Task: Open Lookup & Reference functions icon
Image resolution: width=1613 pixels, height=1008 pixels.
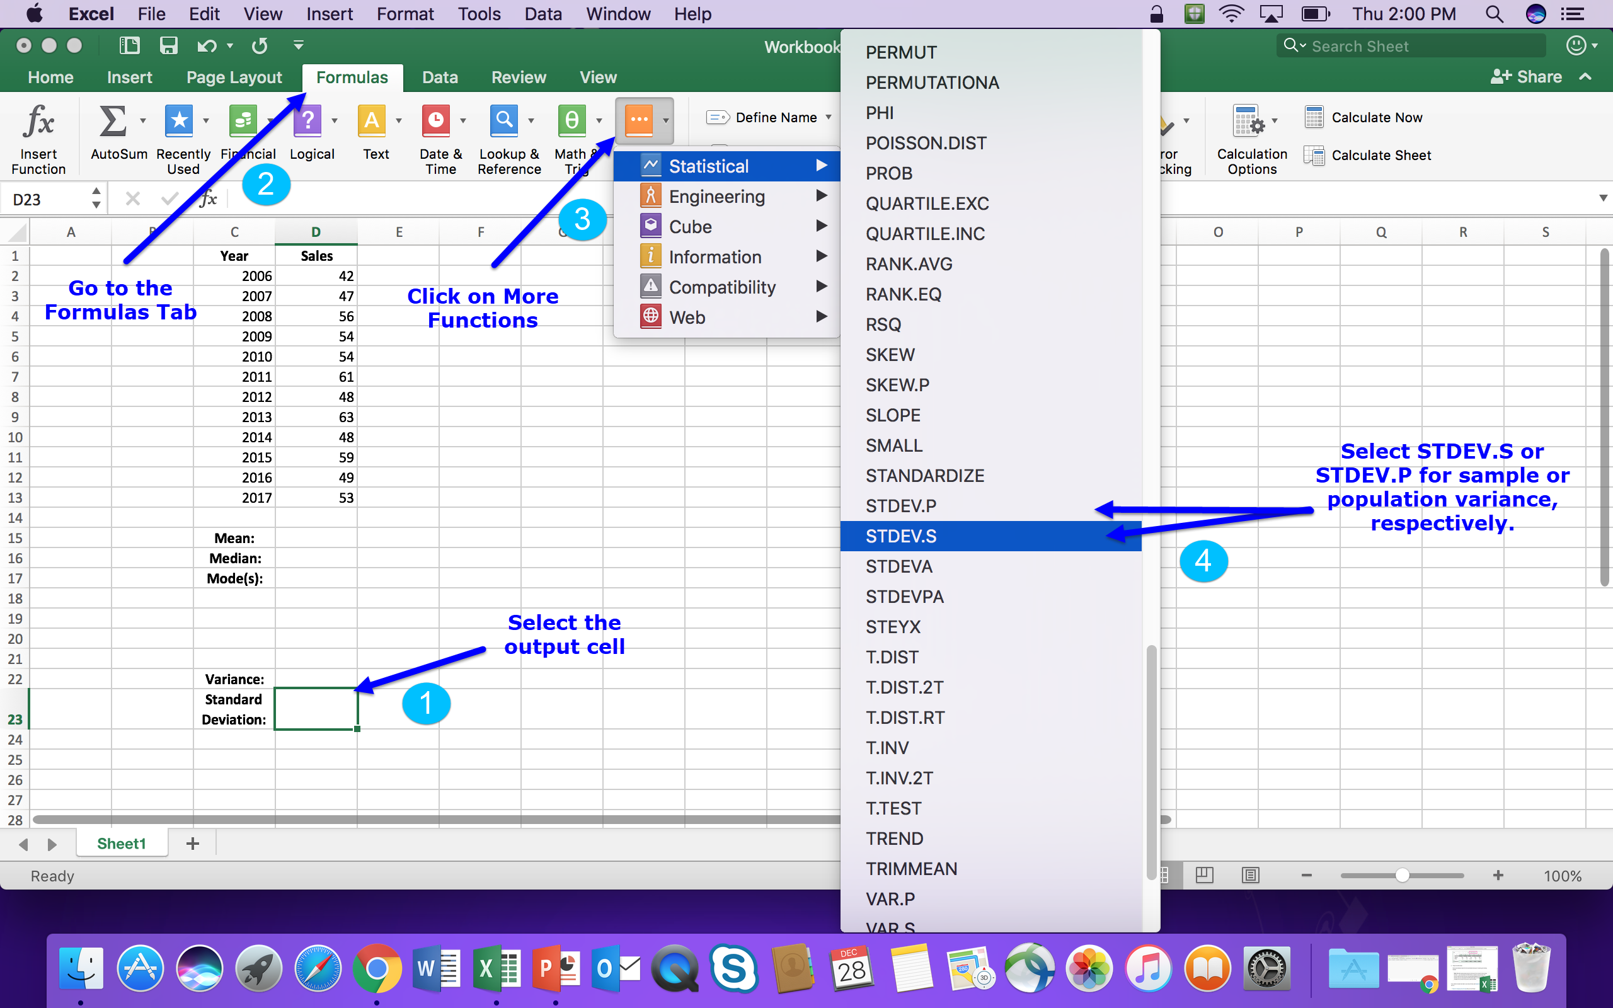Action: 504,122
